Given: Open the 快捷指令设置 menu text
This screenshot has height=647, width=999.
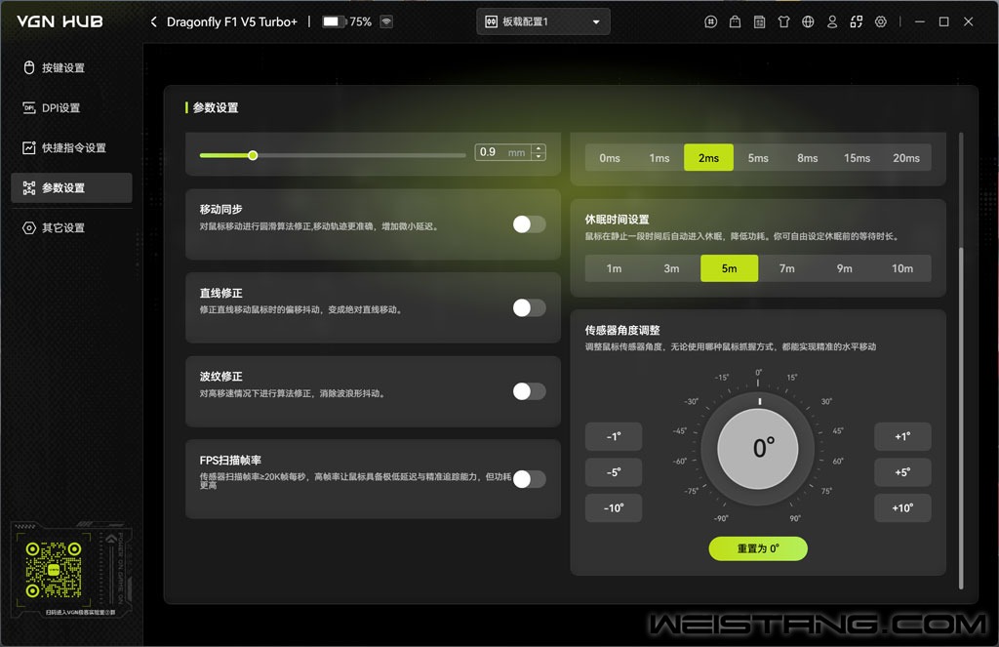Looking at the screenshot, I should (74, 148).
